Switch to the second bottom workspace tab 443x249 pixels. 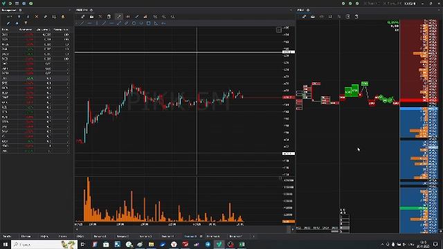(x=26, y=237)
